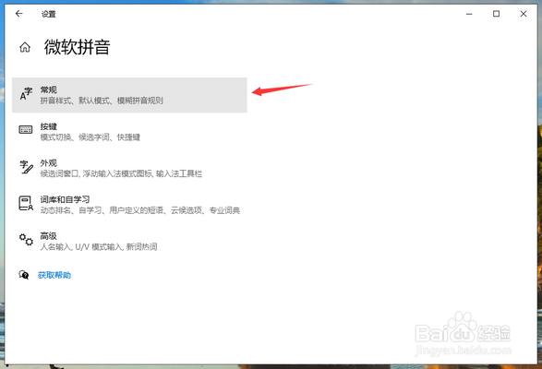Open Settings home via house icon
Image resolution: width=542 pixels, height=369 pixels.
(x=25, y=47)
